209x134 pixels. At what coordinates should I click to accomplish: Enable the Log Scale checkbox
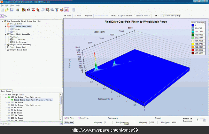pos(79,118)
